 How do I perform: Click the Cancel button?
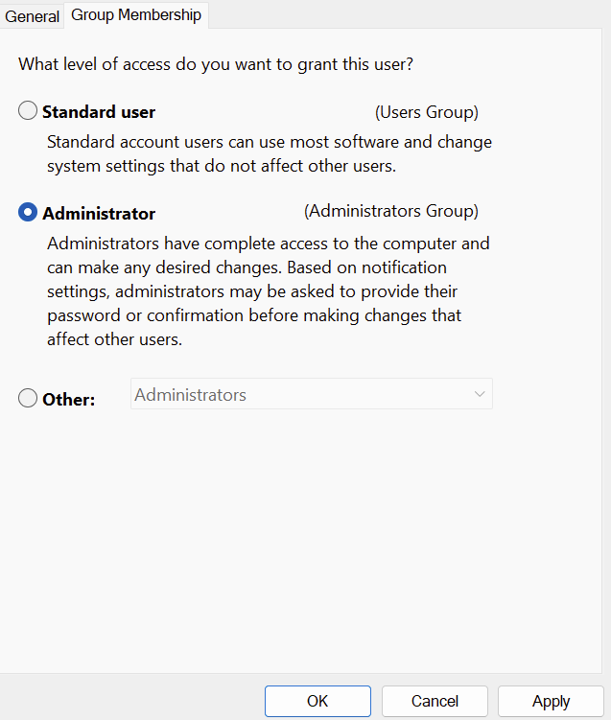[x=435, y=701]
